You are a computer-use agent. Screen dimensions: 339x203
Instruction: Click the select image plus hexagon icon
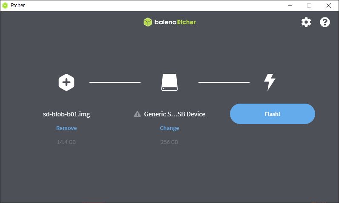click(x=66, y=82)
